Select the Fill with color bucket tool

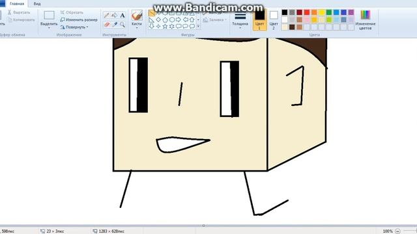tap(115, 16)
